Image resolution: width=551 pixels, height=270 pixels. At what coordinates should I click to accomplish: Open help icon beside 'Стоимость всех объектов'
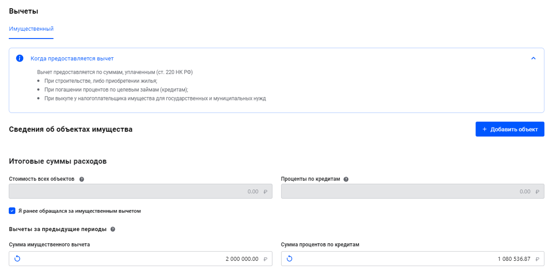click(82, 179)
